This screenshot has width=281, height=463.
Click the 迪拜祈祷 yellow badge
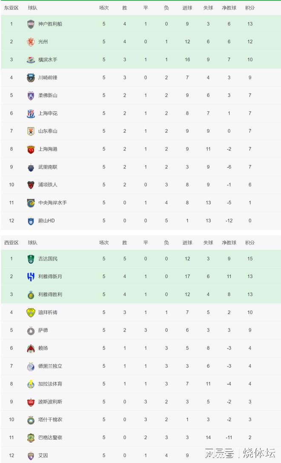(x=31, y=312)
